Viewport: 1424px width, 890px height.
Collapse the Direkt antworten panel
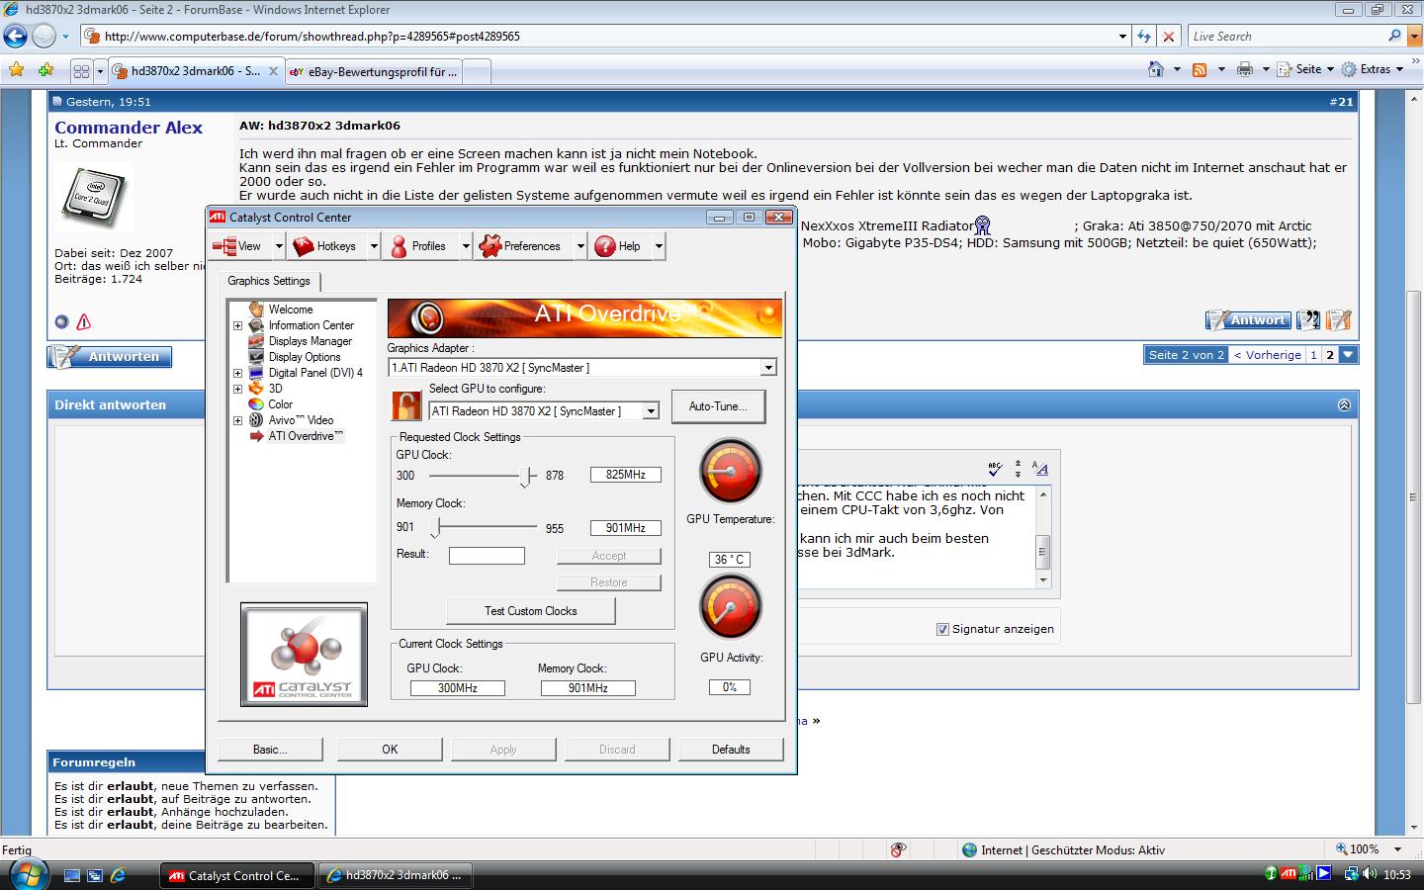tap(1344, 404)
